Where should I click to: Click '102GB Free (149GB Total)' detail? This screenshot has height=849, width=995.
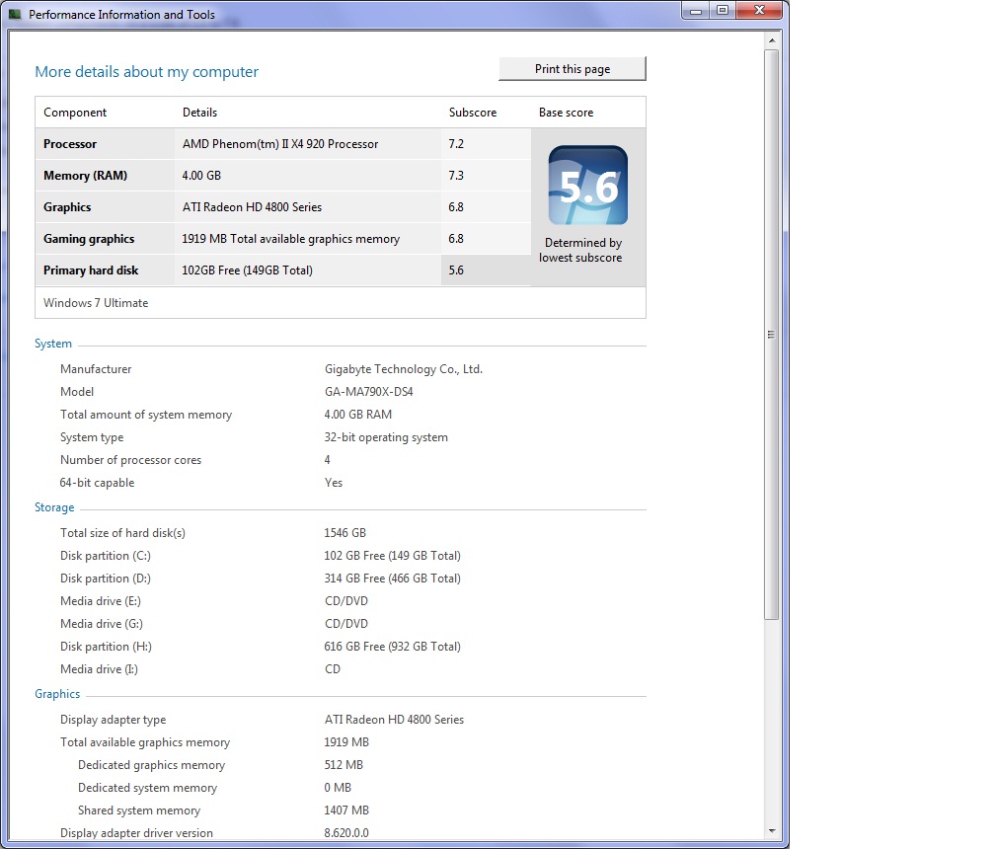(247, 270)
